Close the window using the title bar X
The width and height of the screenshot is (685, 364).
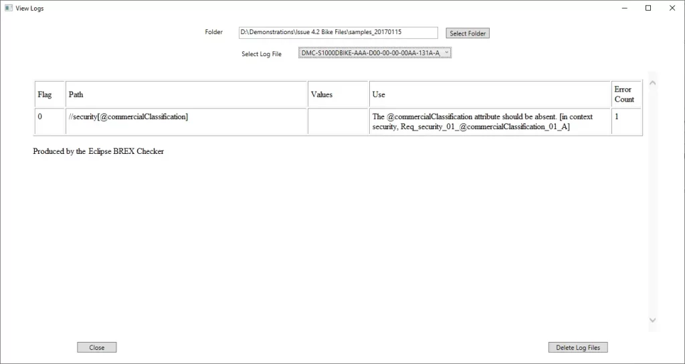pyautogui.click(x=672, y=8)
